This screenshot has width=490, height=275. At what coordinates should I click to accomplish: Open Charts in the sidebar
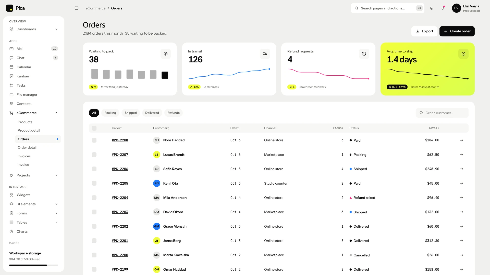[x=34, y=231]
